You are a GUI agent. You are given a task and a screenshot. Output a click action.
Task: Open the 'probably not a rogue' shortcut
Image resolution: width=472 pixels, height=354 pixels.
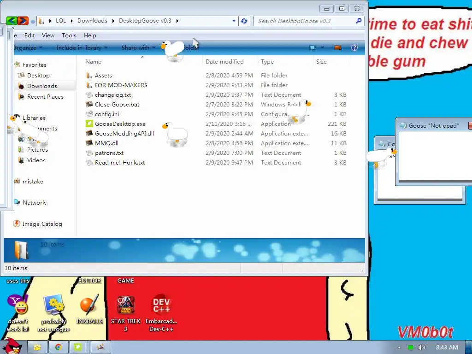(53, 313)
